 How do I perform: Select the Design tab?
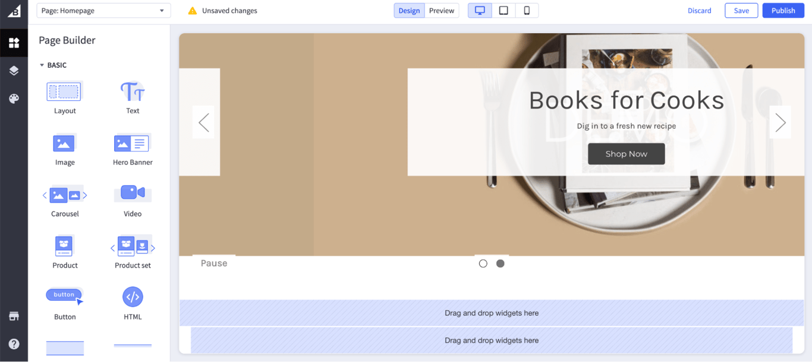(409, 10)
